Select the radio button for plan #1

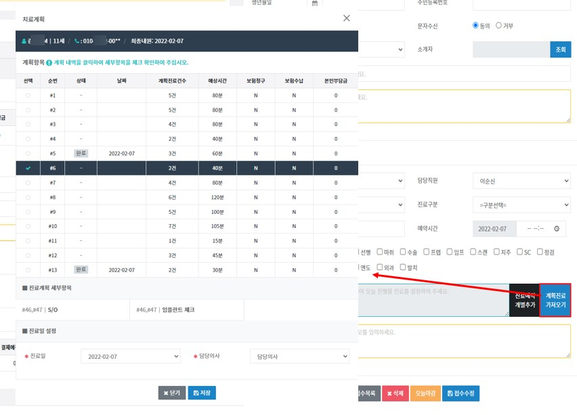click(x=28, y=95)
